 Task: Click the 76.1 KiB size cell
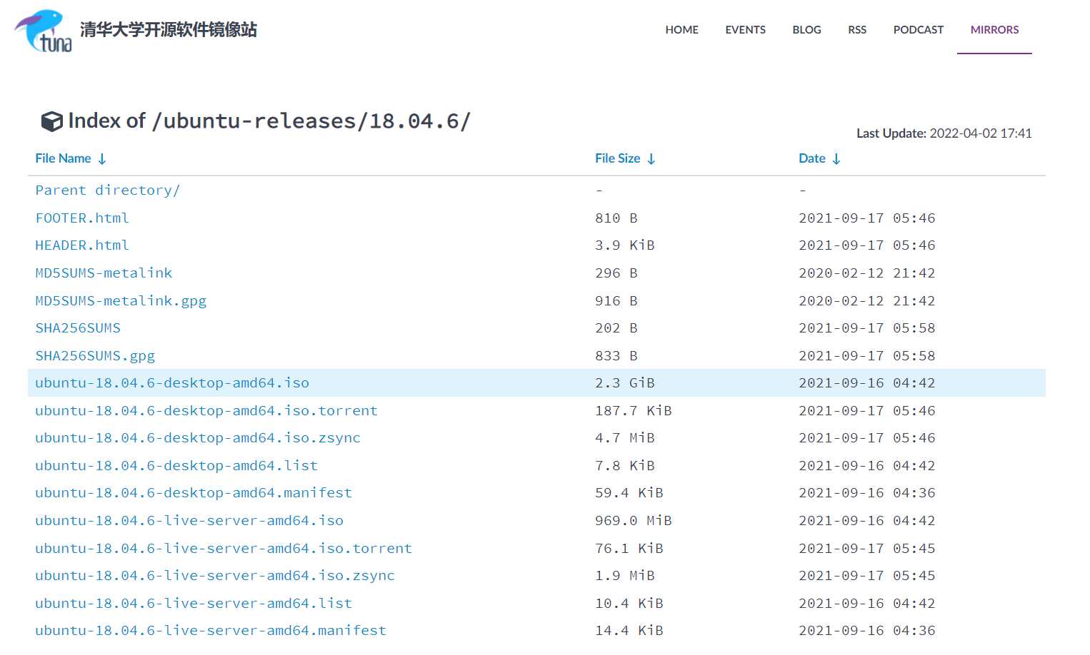(x=629, y=549)
